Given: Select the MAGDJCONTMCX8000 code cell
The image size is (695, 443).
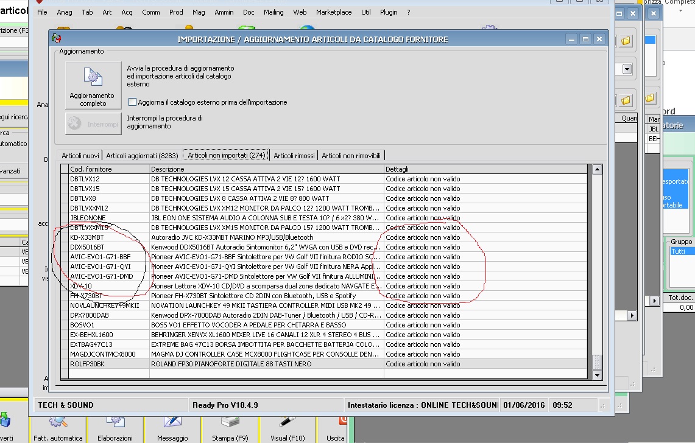Looking at the screenshot, I should tap(109, 354).
